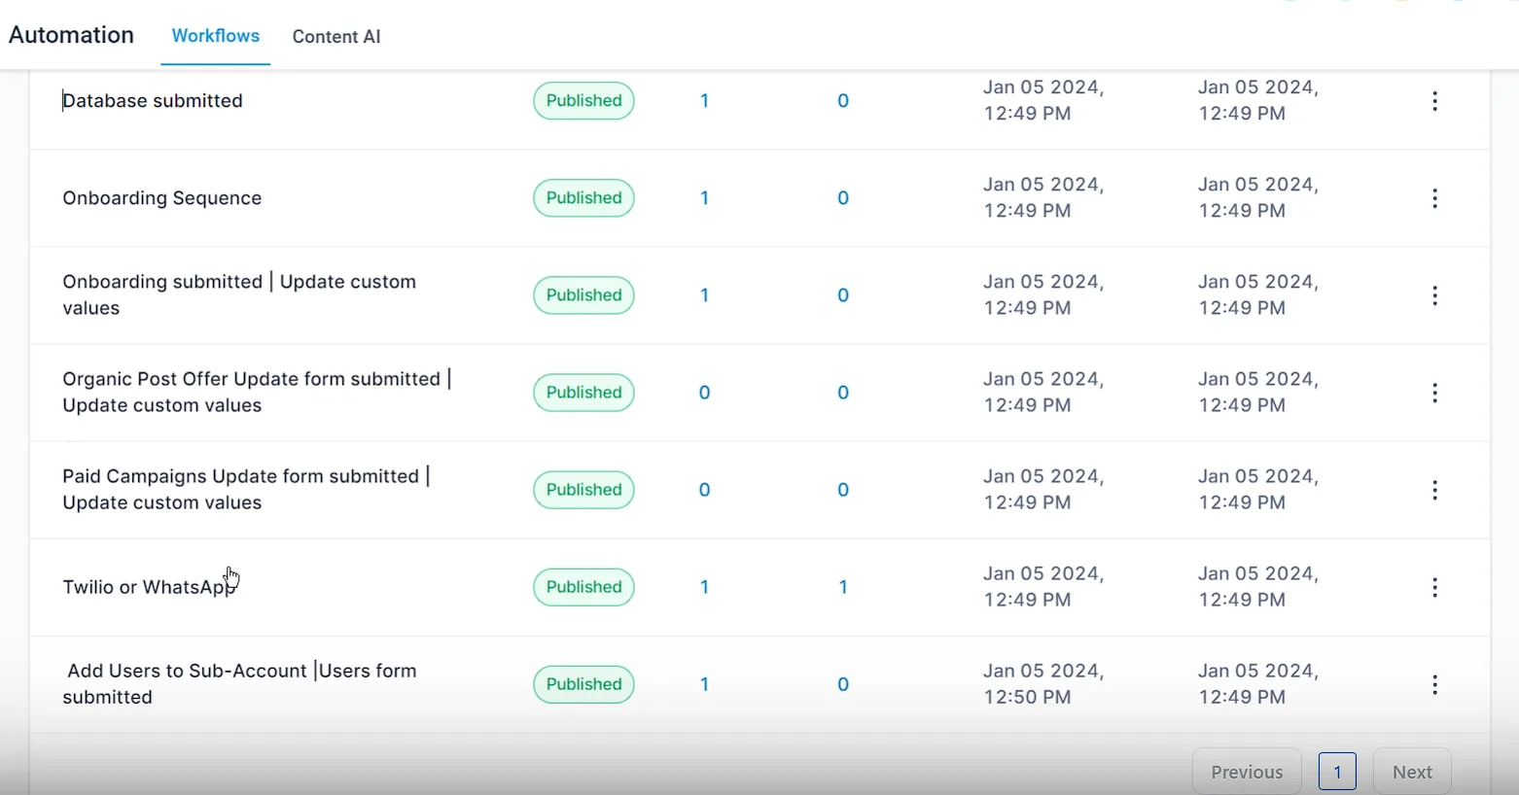The width and height of the screenshot is (1519, 795).
Task: Click the Jan 05 2024, 12:50 PM date
Action: coord(1043,683)
